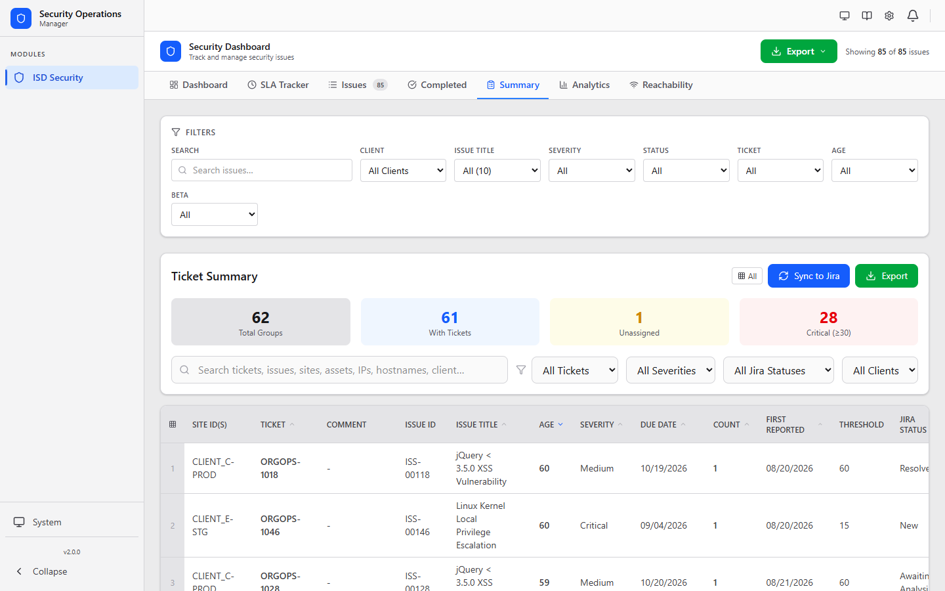Image resolution: width=945 pixels, height=591 pixels.
Task: Click the ticket summary search field
Action: pyautogui.click(x=339, y=370)
